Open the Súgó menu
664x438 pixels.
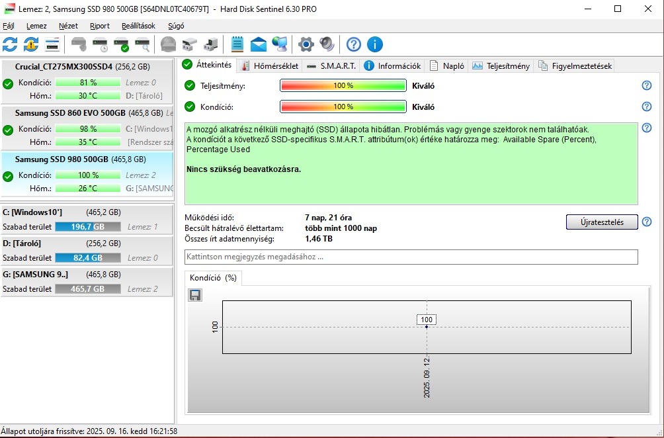point(176,26)
